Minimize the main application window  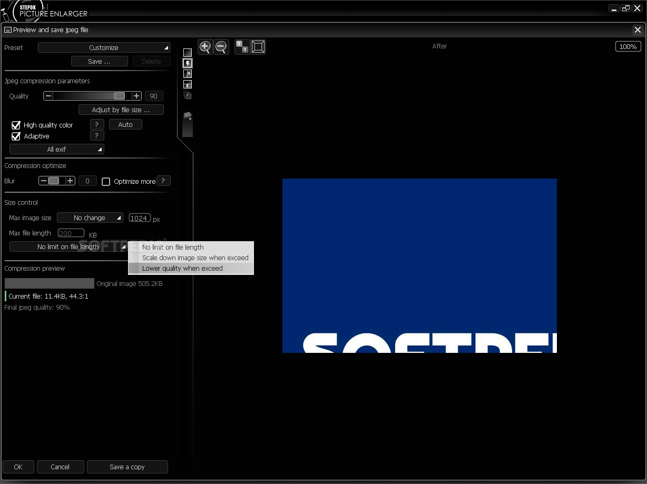(x=614, y=8)
